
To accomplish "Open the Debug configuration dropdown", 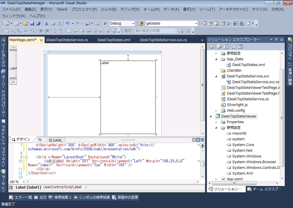I will pyautogui.click(x=133, y=23).
